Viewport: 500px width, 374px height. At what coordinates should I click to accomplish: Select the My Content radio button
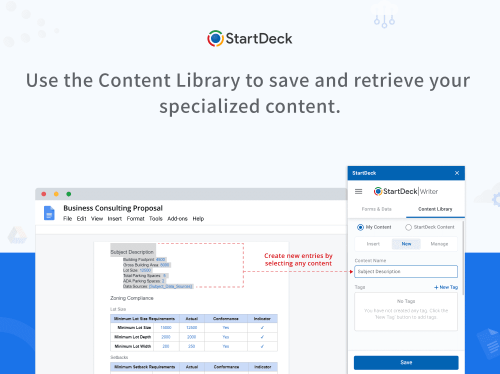(360, 227)
